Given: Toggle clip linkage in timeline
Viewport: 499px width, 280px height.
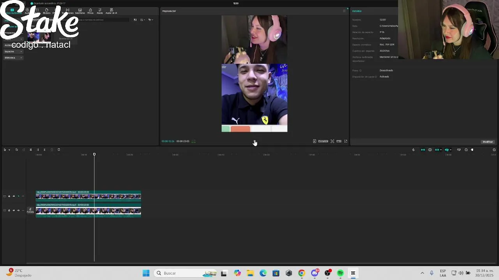Looking at the screenshot, I should [x=437, y=150].
